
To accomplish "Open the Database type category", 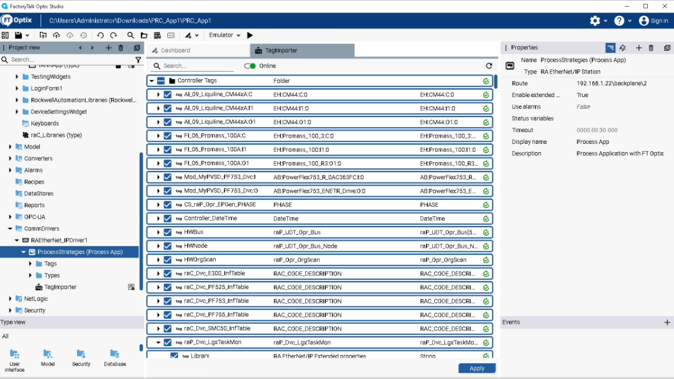I will [115, 358].
